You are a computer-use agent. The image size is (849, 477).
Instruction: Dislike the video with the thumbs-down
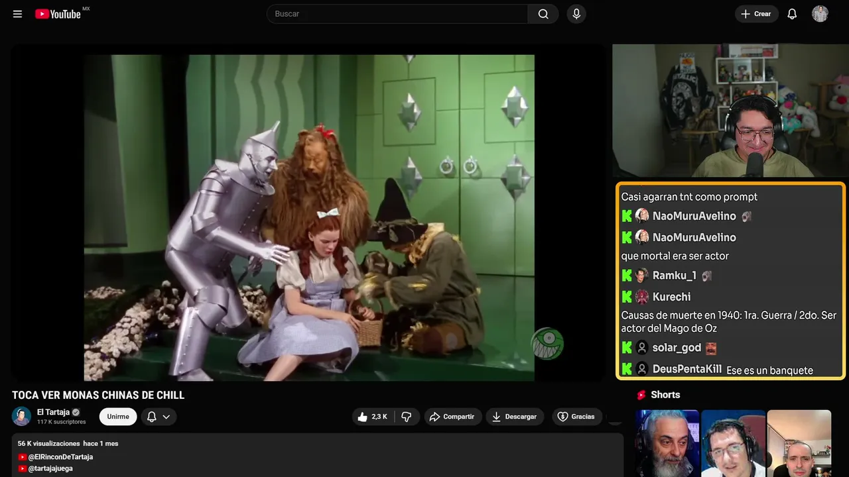[406, 417]
